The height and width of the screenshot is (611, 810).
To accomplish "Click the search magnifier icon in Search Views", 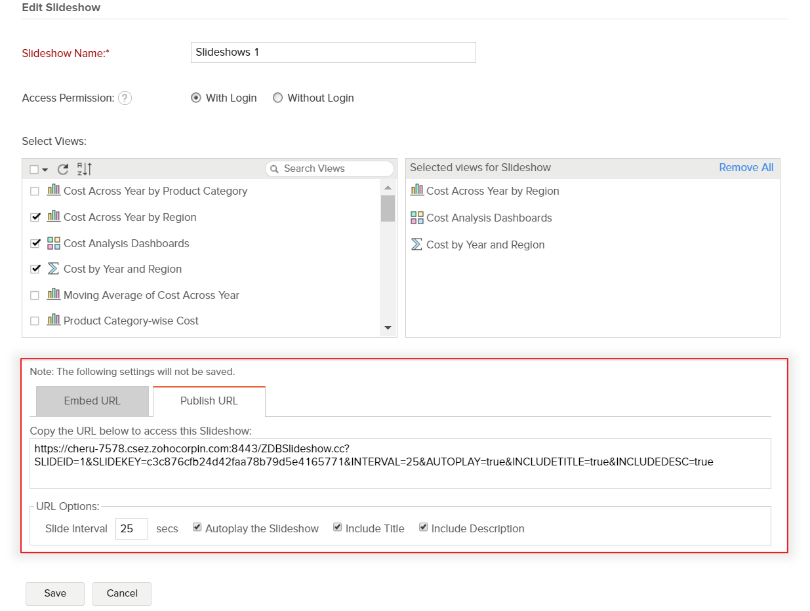I will [x=275, y=169].
